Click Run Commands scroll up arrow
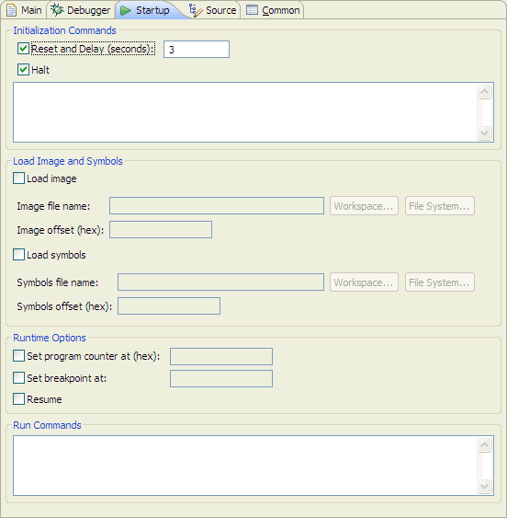The width and height of the screenshot is (507, 518). (485, 444)
